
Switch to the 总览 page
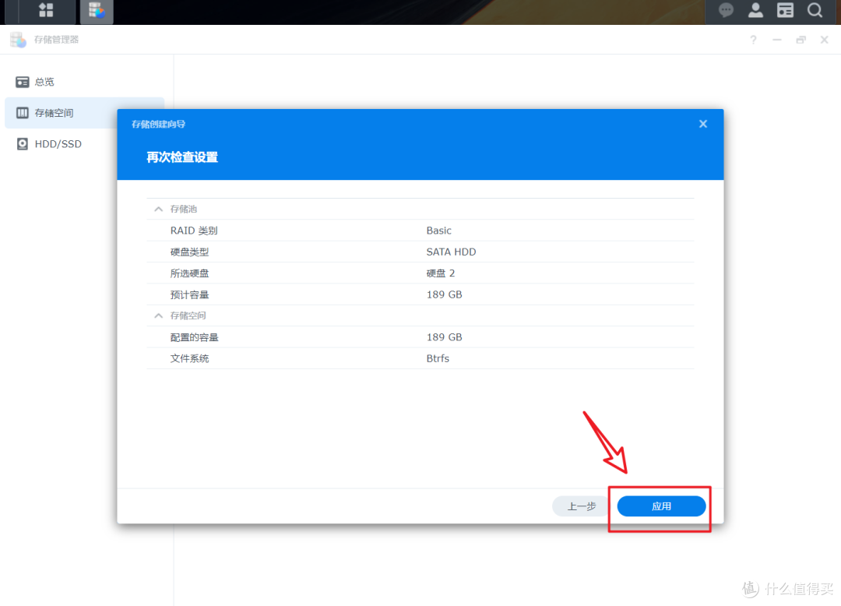[44, 81]
